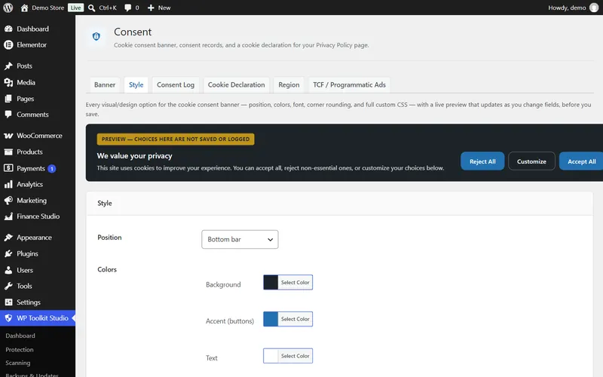603x377 pixels.
Task: Click the Marketing megaphone icon
Action: pyautogui.click(x=8, y=201)
